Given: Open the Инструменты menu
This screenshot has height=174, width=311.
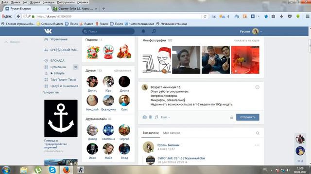Looking at the screenshot, I should 66,2.
